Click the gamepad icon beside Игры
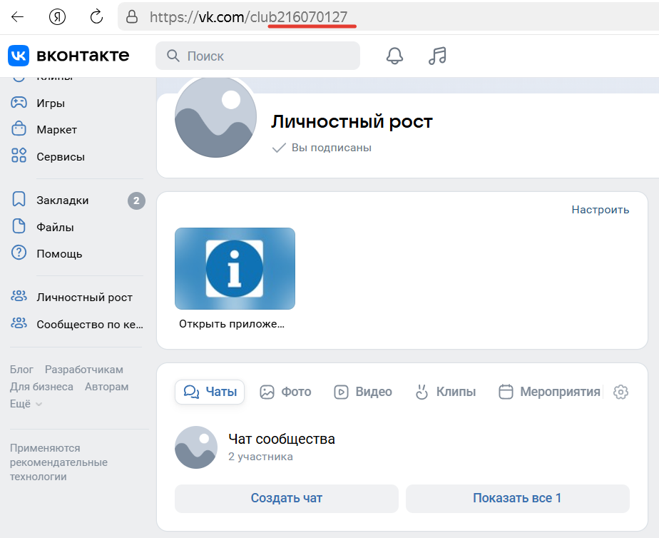This screenshot has width=659, height=538. 19,103
